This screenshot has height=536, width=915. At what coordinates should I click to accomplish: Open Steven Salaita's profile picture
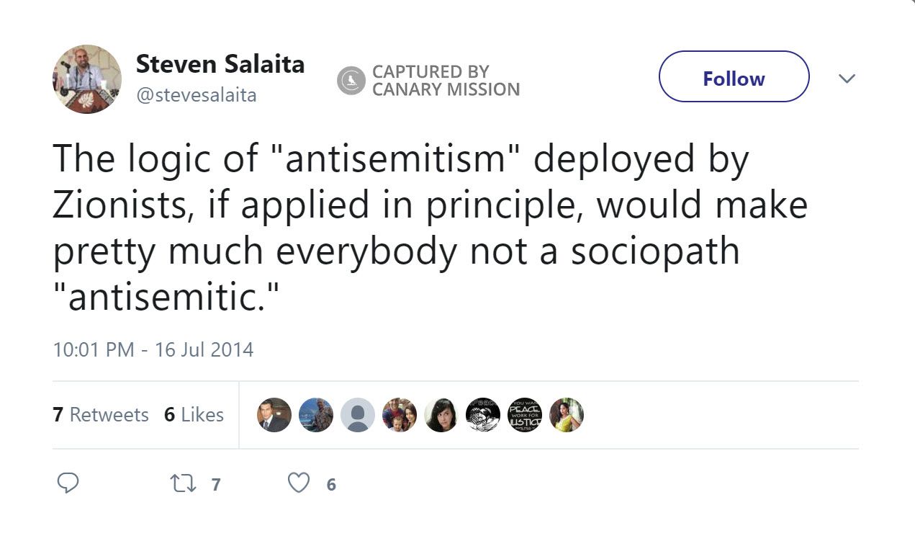[x=87, y=79]
